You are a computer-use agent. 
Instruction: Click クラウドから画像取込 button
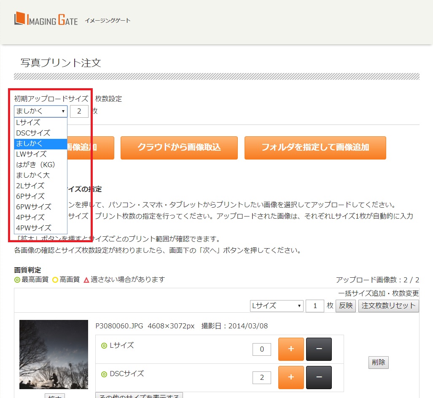click(x=179, y=148)
